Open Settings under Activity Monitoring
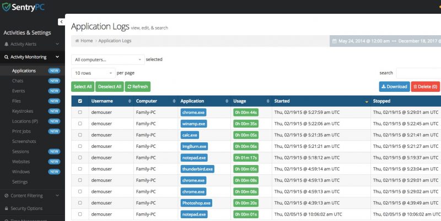Viewport: 441px width, 221px height. click(20, 182)
